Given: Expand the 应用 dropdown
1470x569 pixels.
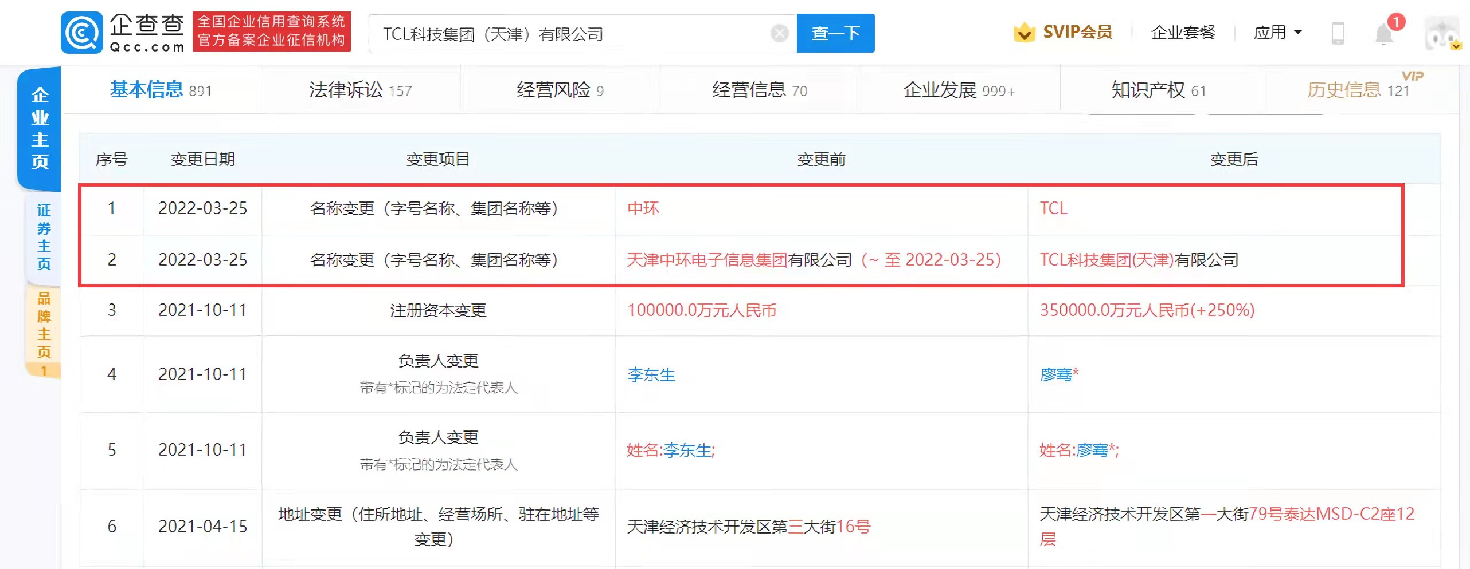Looking at the screenshot, I should pos(1277,32).
